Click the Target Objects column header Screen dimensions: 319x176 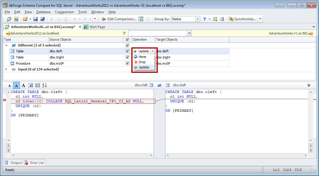[x=192, y=40]
